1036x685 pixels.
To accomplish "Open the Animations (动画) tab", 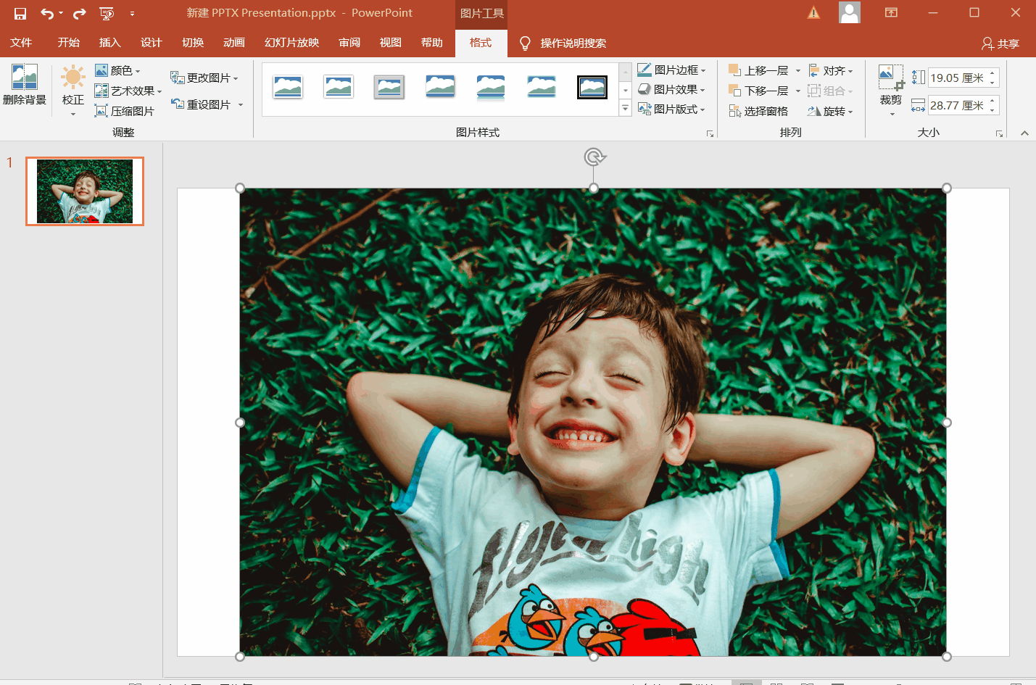I will tap(233, 43).
